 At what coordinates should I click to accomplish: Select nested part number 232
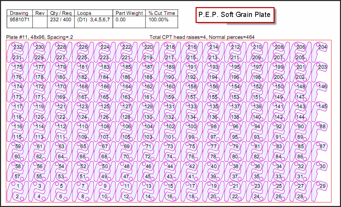tap(18, 47)
